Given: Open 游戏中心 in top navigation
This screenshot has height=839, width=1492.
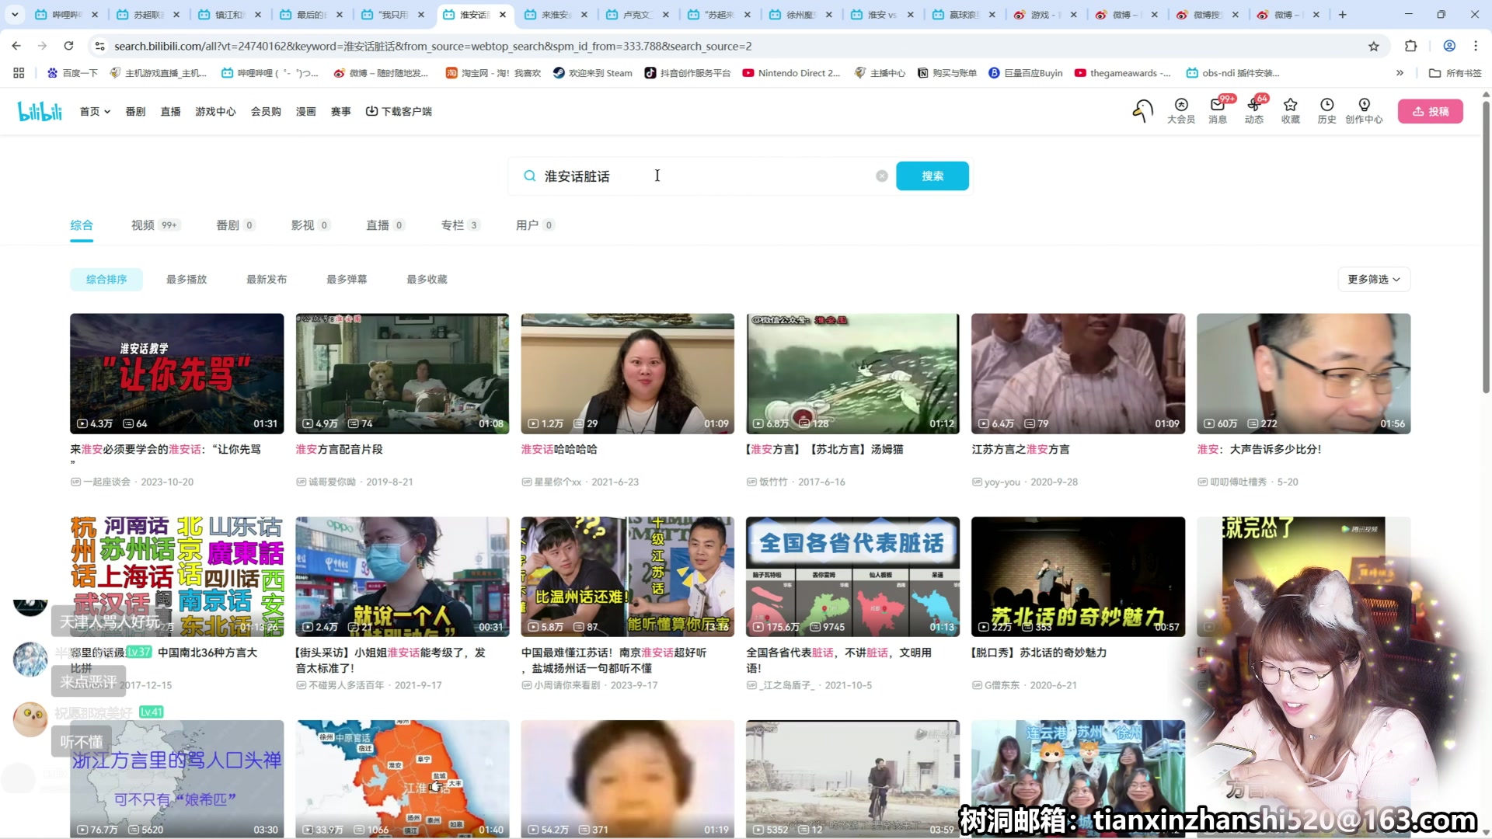Looking at the screenshot, I should point(215,112).
